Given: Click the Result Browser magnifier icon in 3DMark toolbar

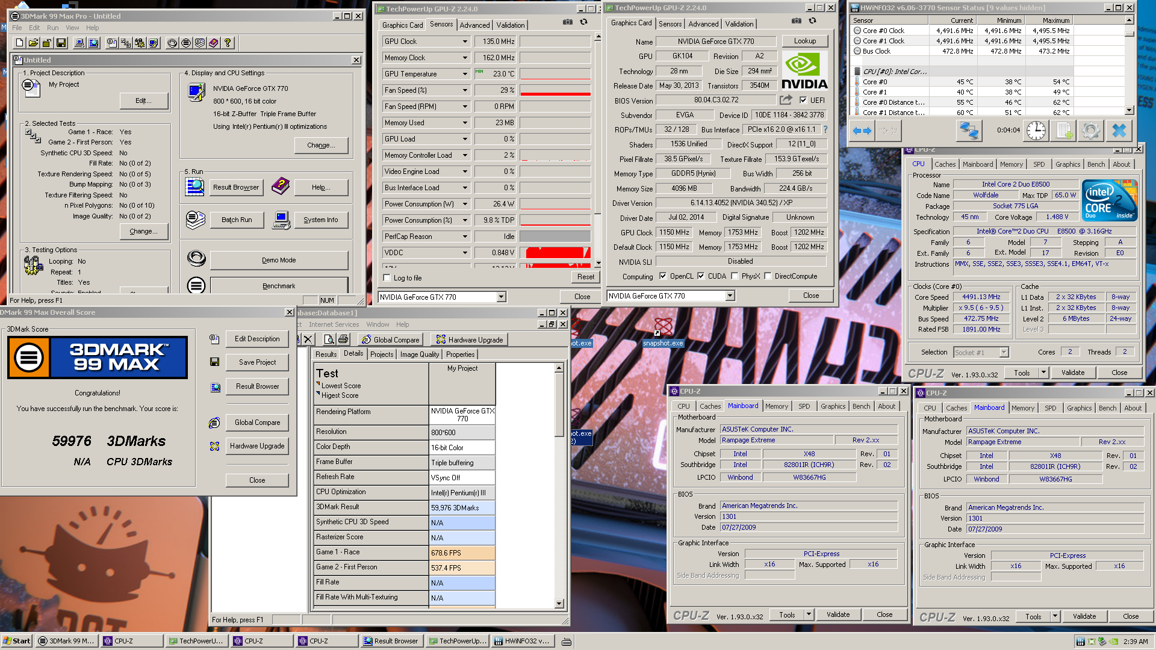Looking at the screenshot, I should pyautogui.click(x=93, y=43).
